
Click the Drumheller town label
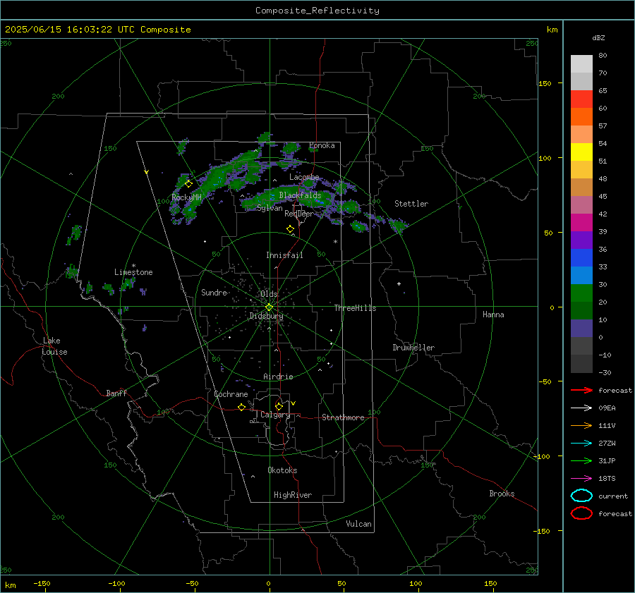coord(413,348)
